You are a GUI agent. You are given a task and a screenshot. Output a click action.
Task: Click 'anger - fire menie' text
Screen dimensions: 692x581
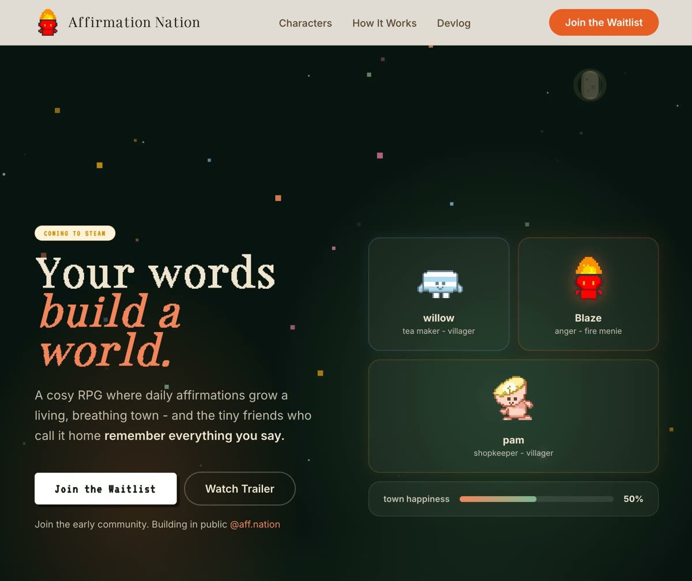click(x=588, y=331)
